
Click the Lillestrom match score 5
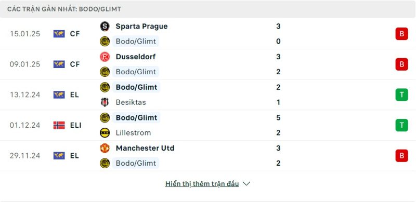point(278,117)
